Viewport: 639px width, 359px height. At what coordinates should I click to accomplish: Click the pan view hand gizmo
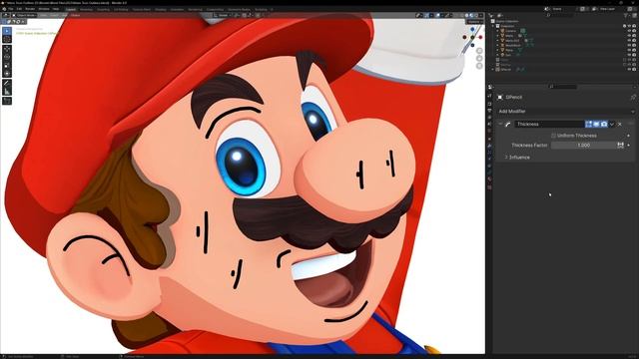pyautogui.click(x=479, y=58)
